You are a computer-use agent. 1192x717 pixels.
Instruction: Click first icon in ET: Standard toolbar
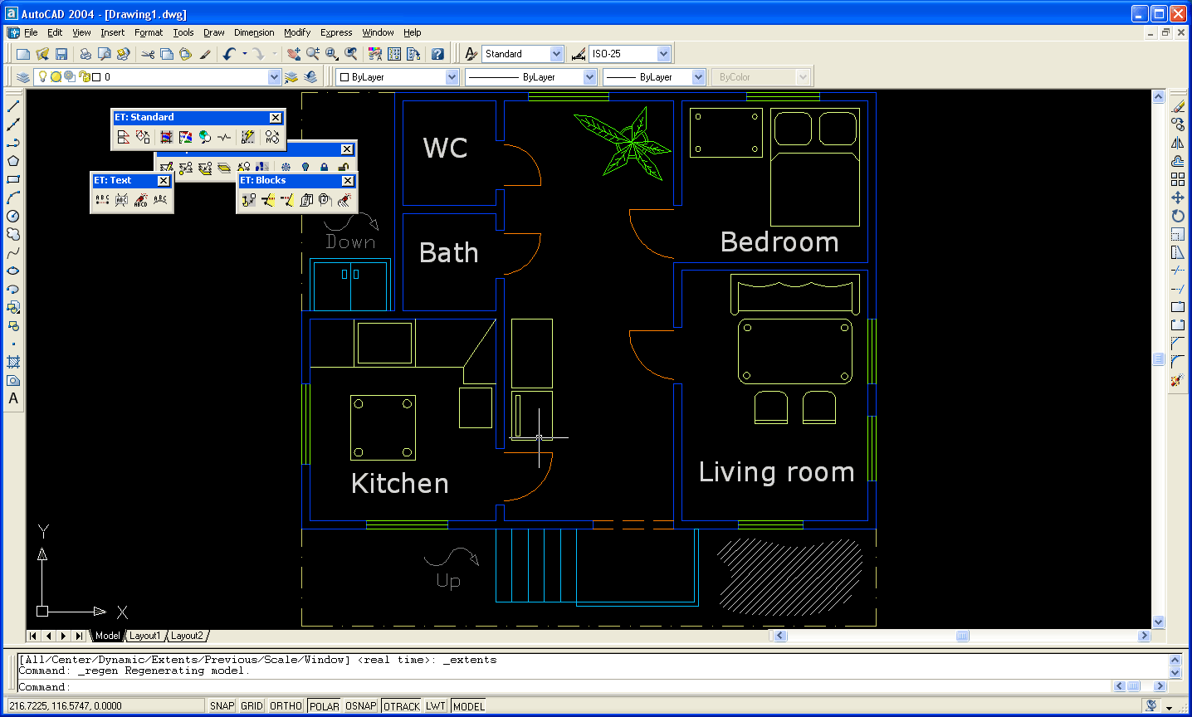click(123, 137)
